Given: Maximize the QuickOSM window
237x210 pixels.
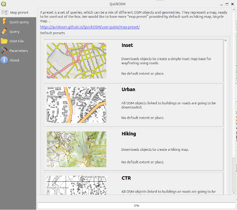Looking at the screenshot, I should click(227, 4).
